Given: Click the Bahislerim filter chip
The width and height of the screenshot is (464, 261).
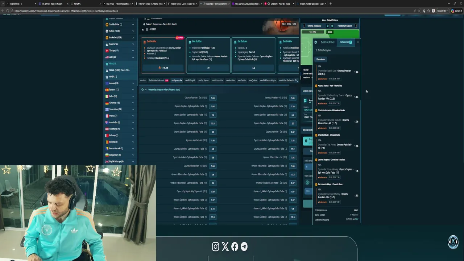Looking at the screenshot, I should (x=321, y=59).
